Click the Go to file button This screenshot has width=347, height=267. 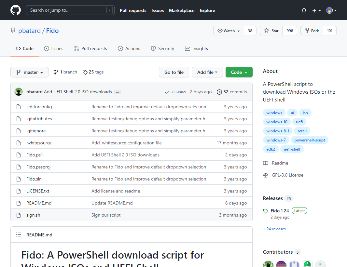point(174,72)
